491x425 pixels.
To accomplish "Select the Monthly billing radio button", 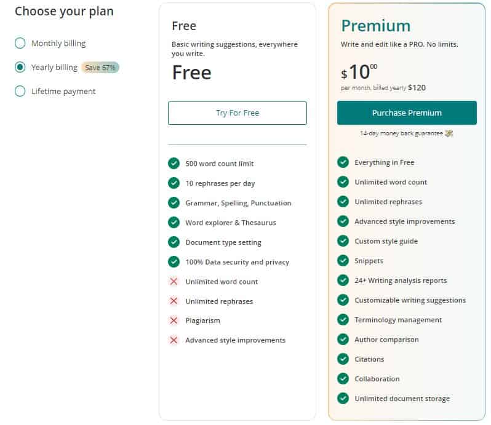I will pyautogui.click(x=20, y=43).
